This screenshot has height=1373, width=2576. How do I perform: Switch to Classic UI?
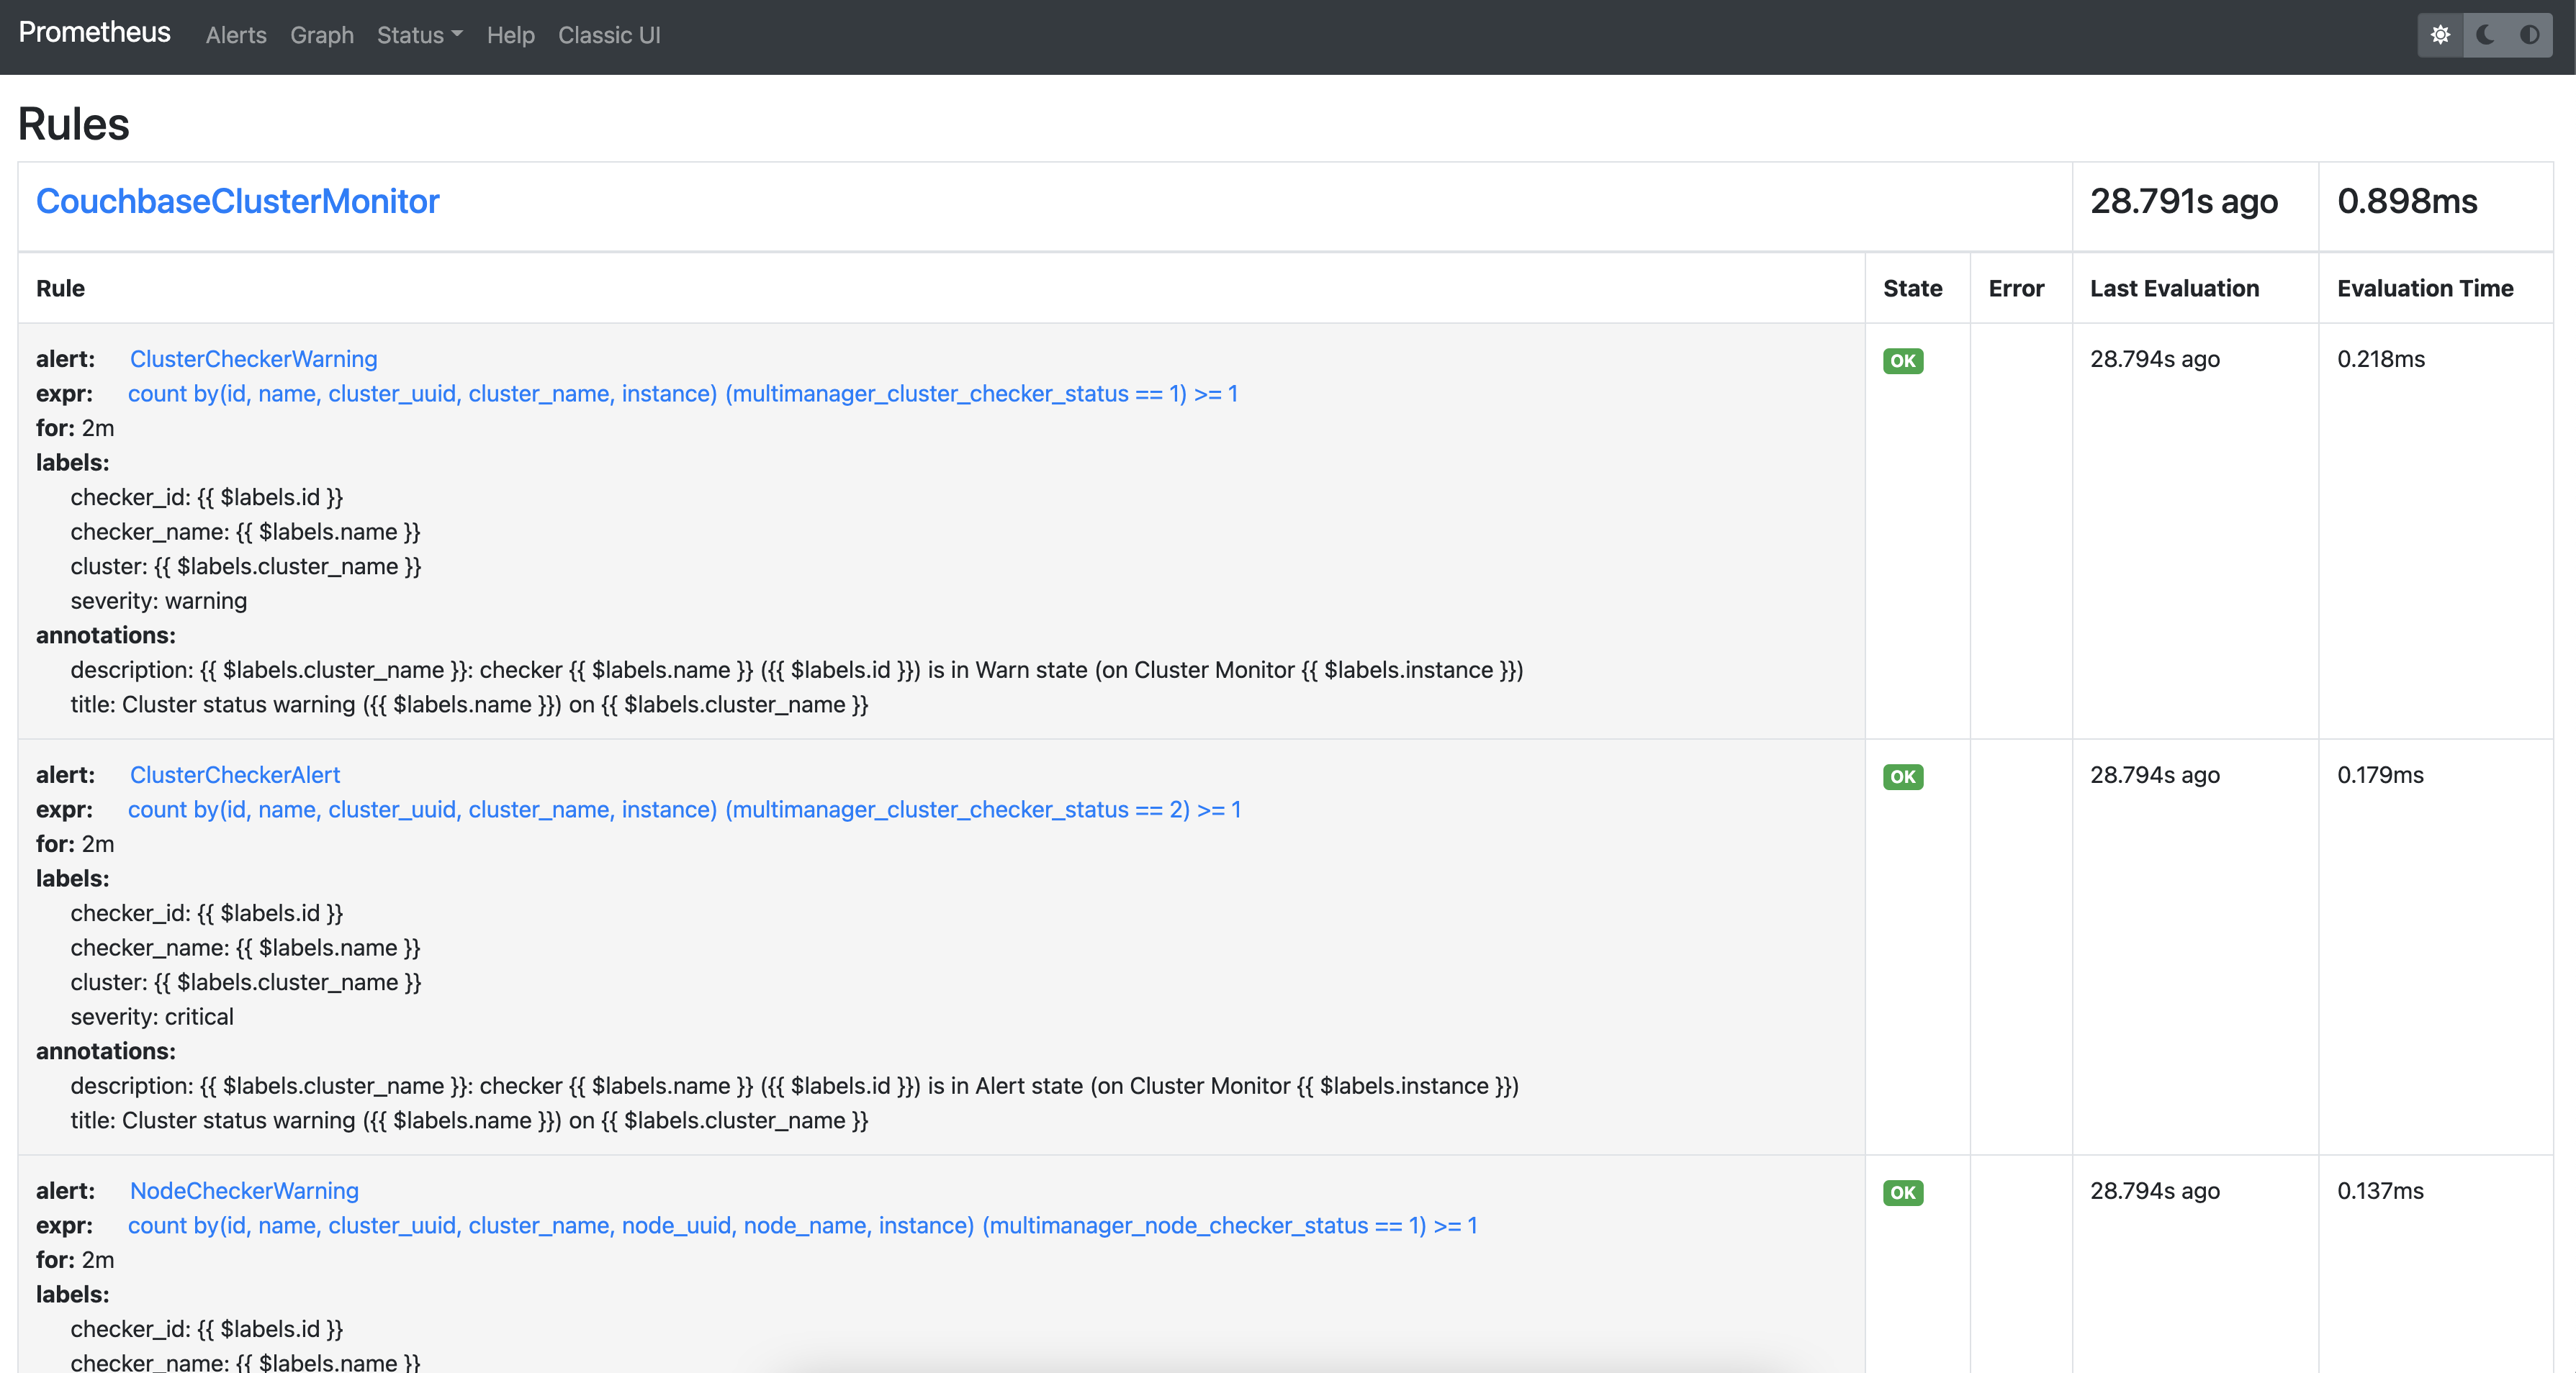(x=609, y=35)
